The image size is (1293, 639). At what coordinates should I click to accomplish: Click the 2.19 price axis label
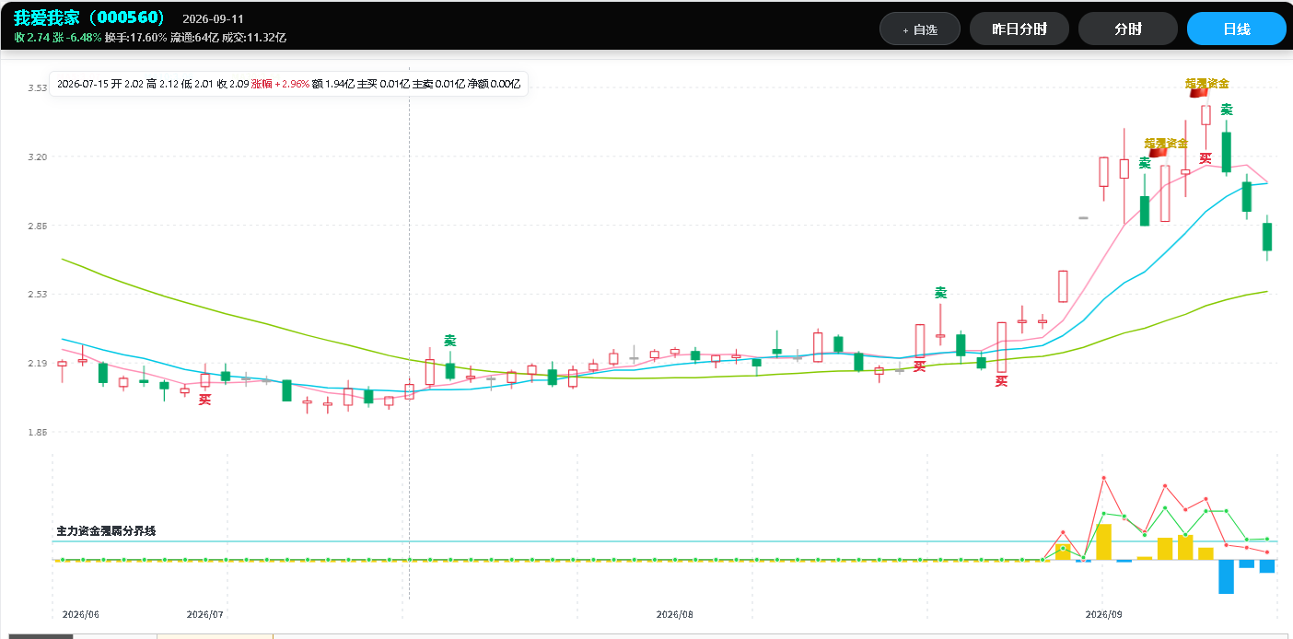tap(38, 363)
